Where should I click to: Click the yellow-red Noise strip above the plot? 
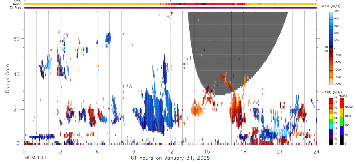[170, 4]
